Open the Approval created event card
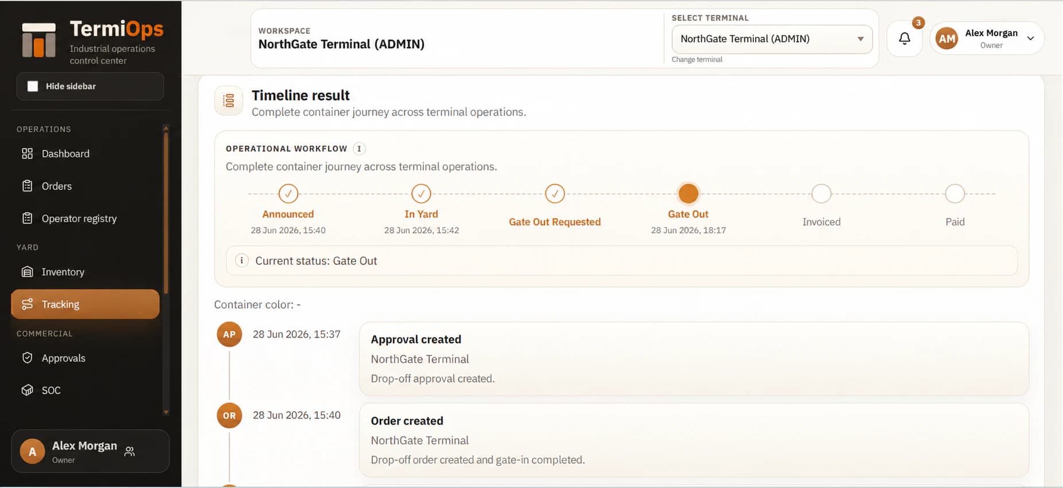 [x=694, y=359]
